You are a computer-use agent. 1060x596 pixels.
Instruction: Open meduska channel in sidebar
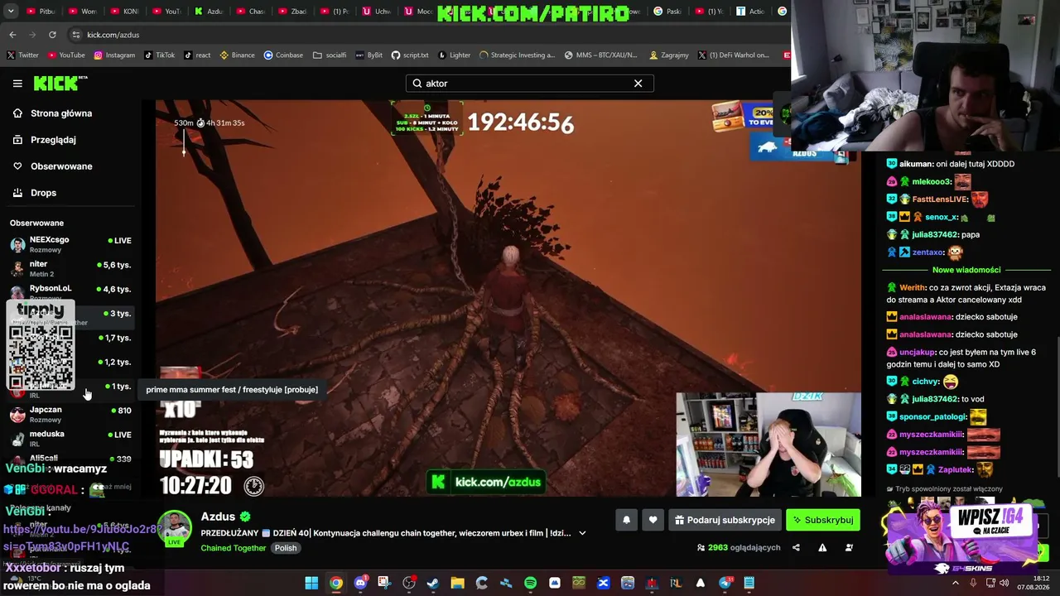70,438
